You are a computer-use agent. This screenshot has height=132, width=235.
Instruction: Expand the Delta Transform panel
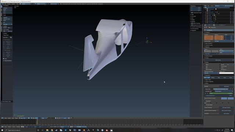pyautogui.click(x=209, y=43)
